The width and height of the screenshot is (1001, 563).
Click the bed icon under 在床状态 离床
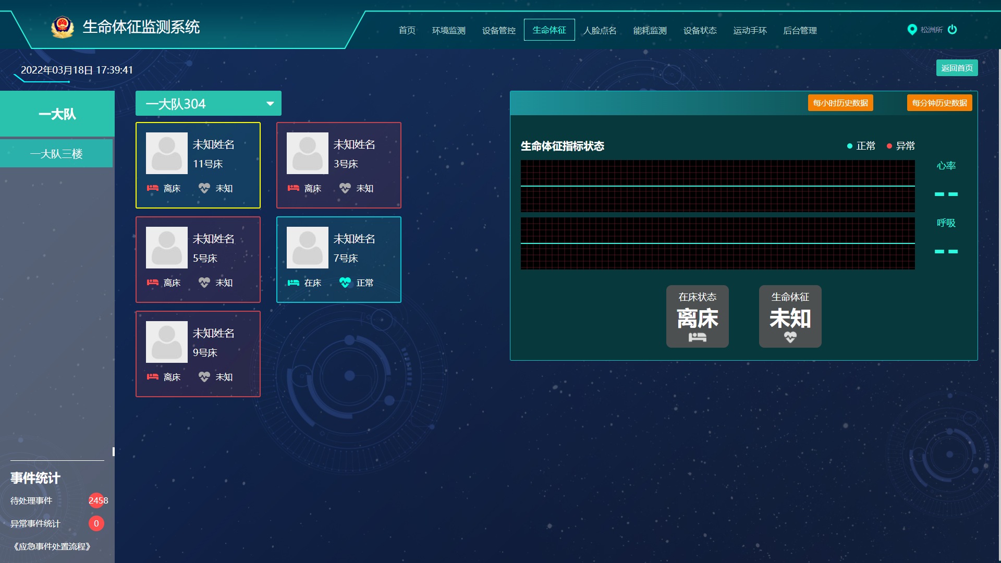697,337
